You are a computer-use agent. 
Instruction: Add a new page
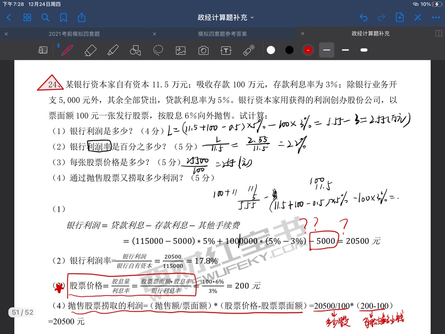click(x=400, y=17)
